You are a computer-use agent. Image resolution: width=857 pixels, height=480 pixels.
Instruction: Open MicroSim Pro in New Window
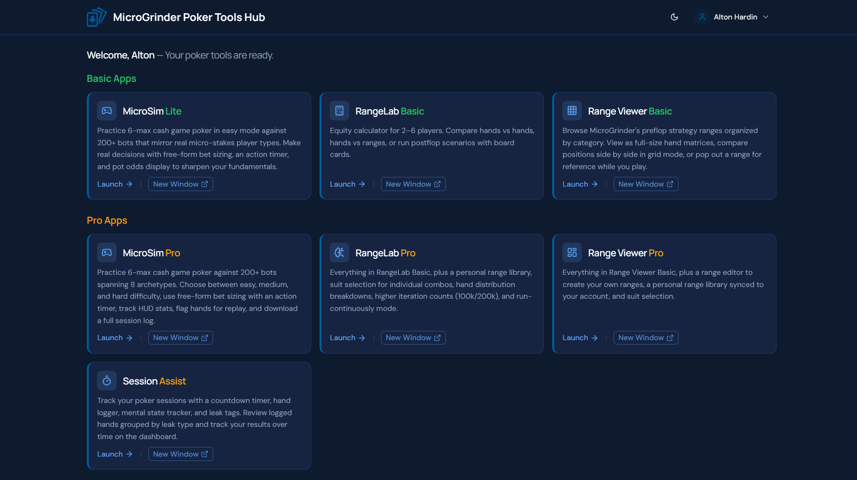click(180, 338)
